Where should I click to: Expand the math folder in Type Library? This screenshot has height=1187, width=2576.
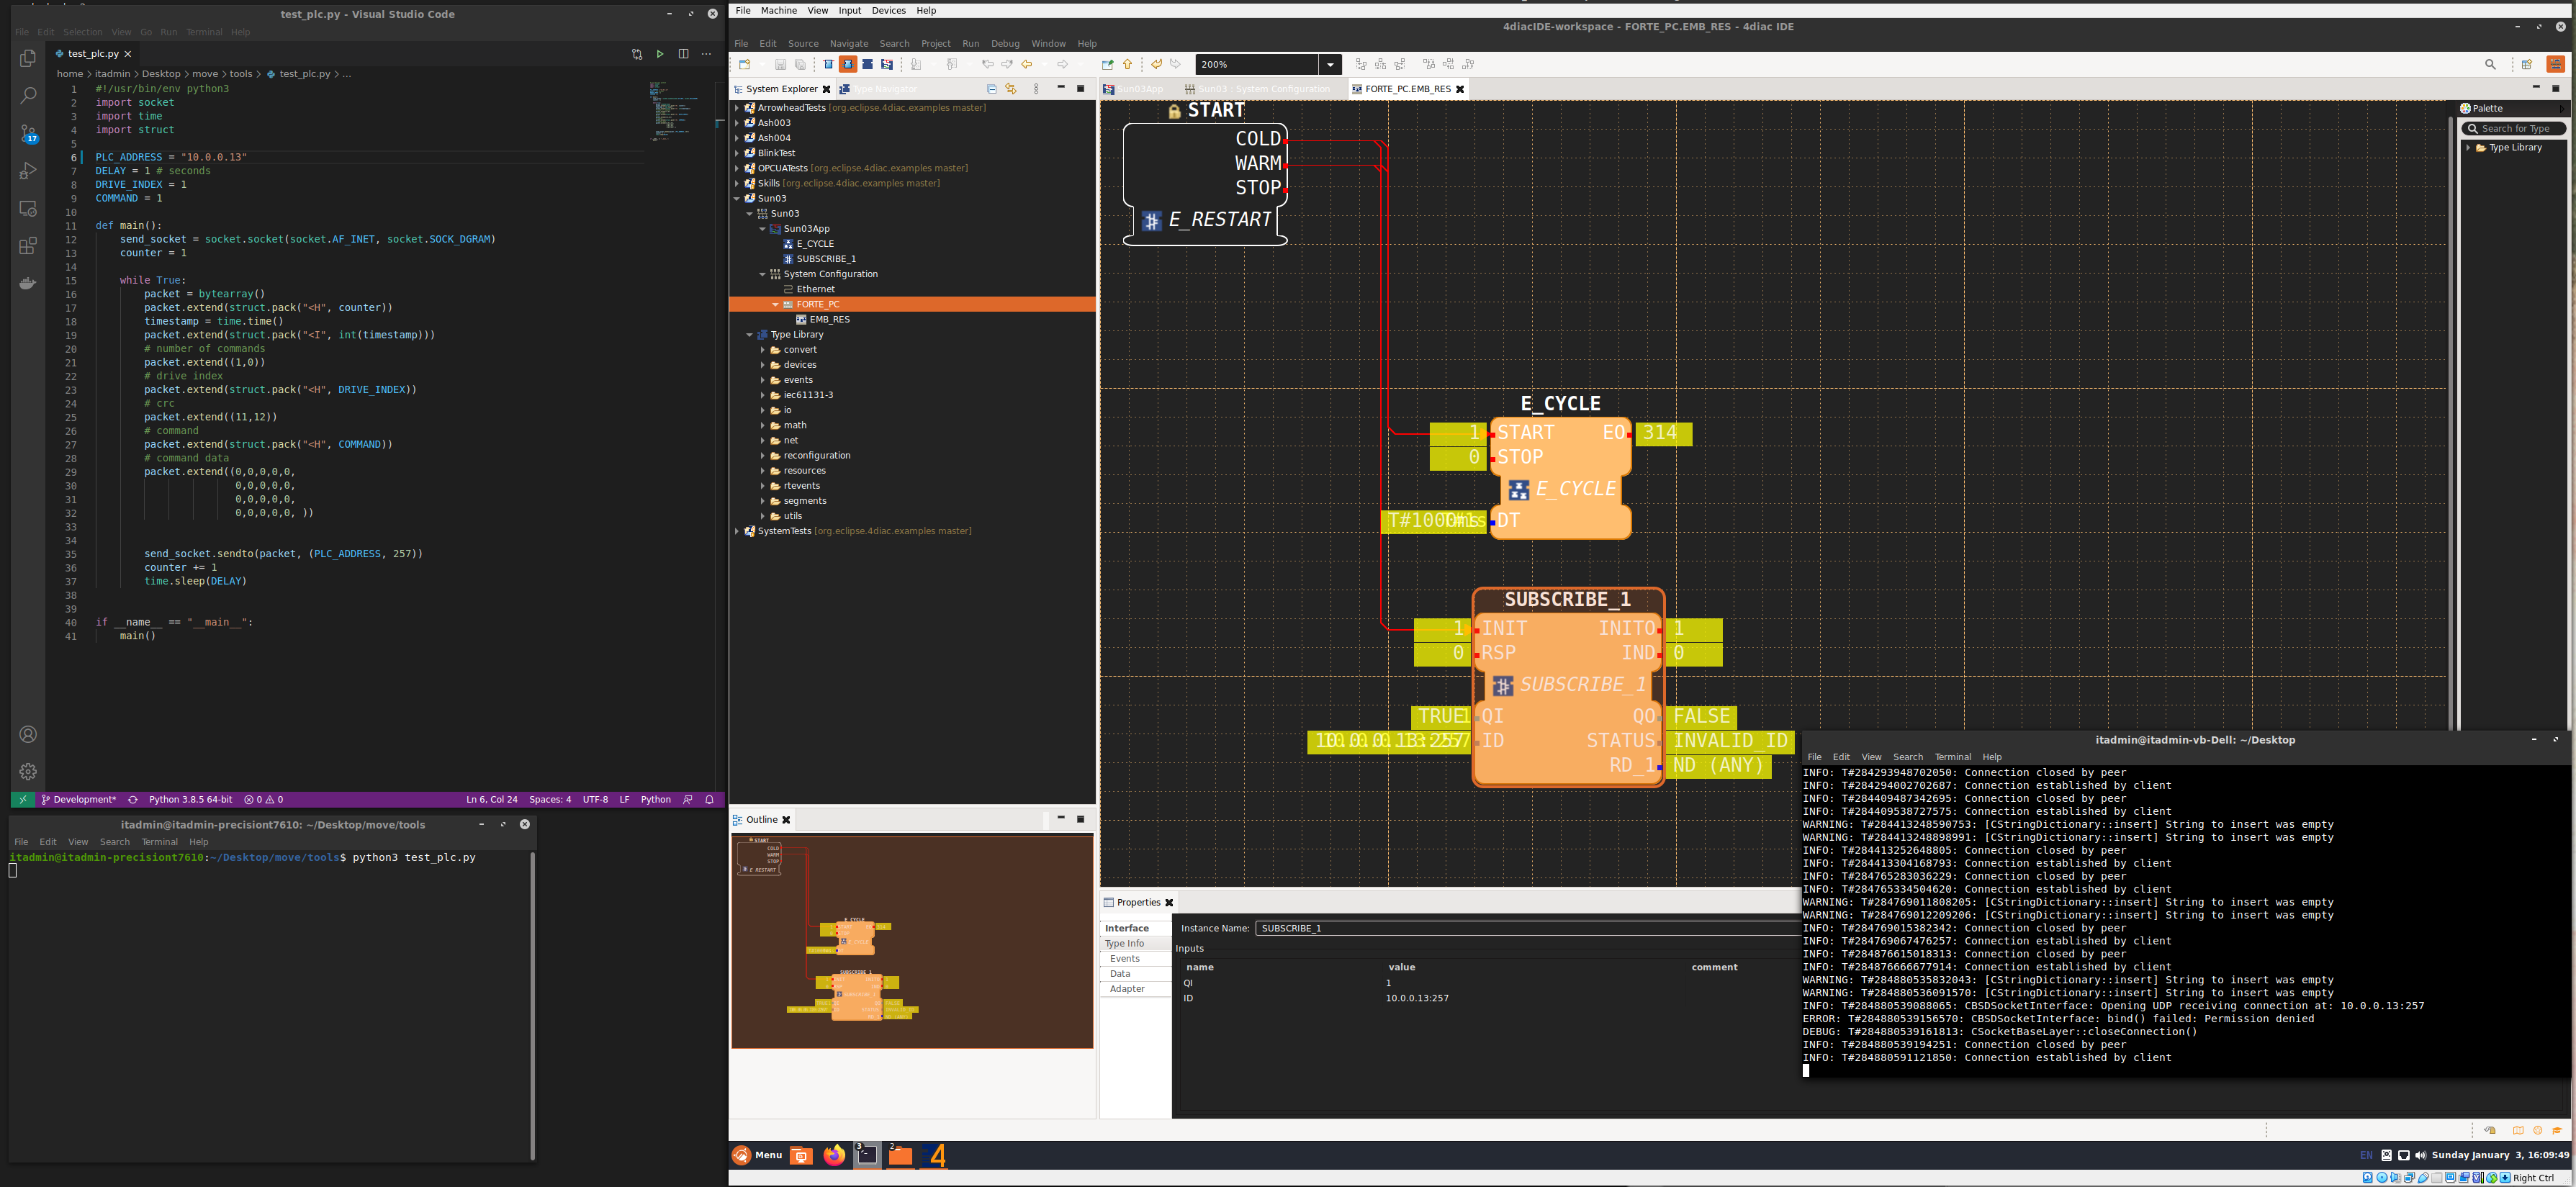tap(763, 425)
